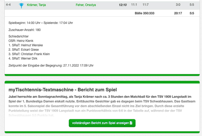
Task: Click the 3:0 sets result in Krämer row
Action: coord(178,5)
